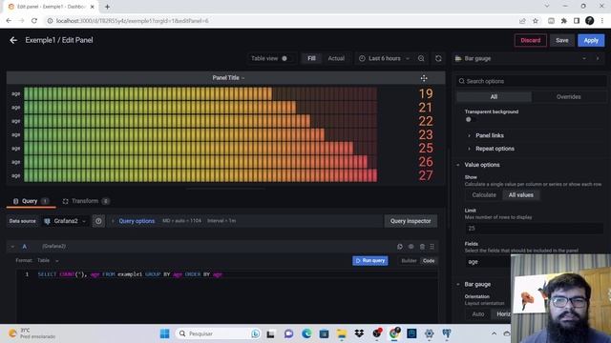Collapse query row A with its chevron
The height and width of the screenshot is (343, 611).
(12, 247)
